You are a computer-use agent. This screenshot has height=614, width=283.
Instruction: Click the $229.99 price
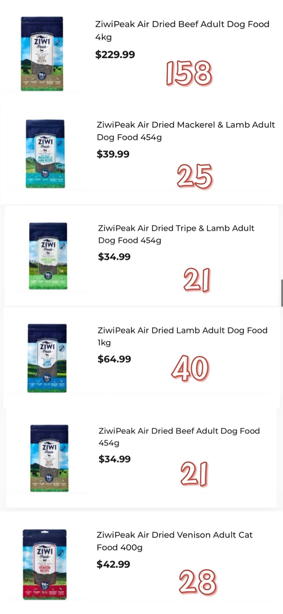[115, 54]
